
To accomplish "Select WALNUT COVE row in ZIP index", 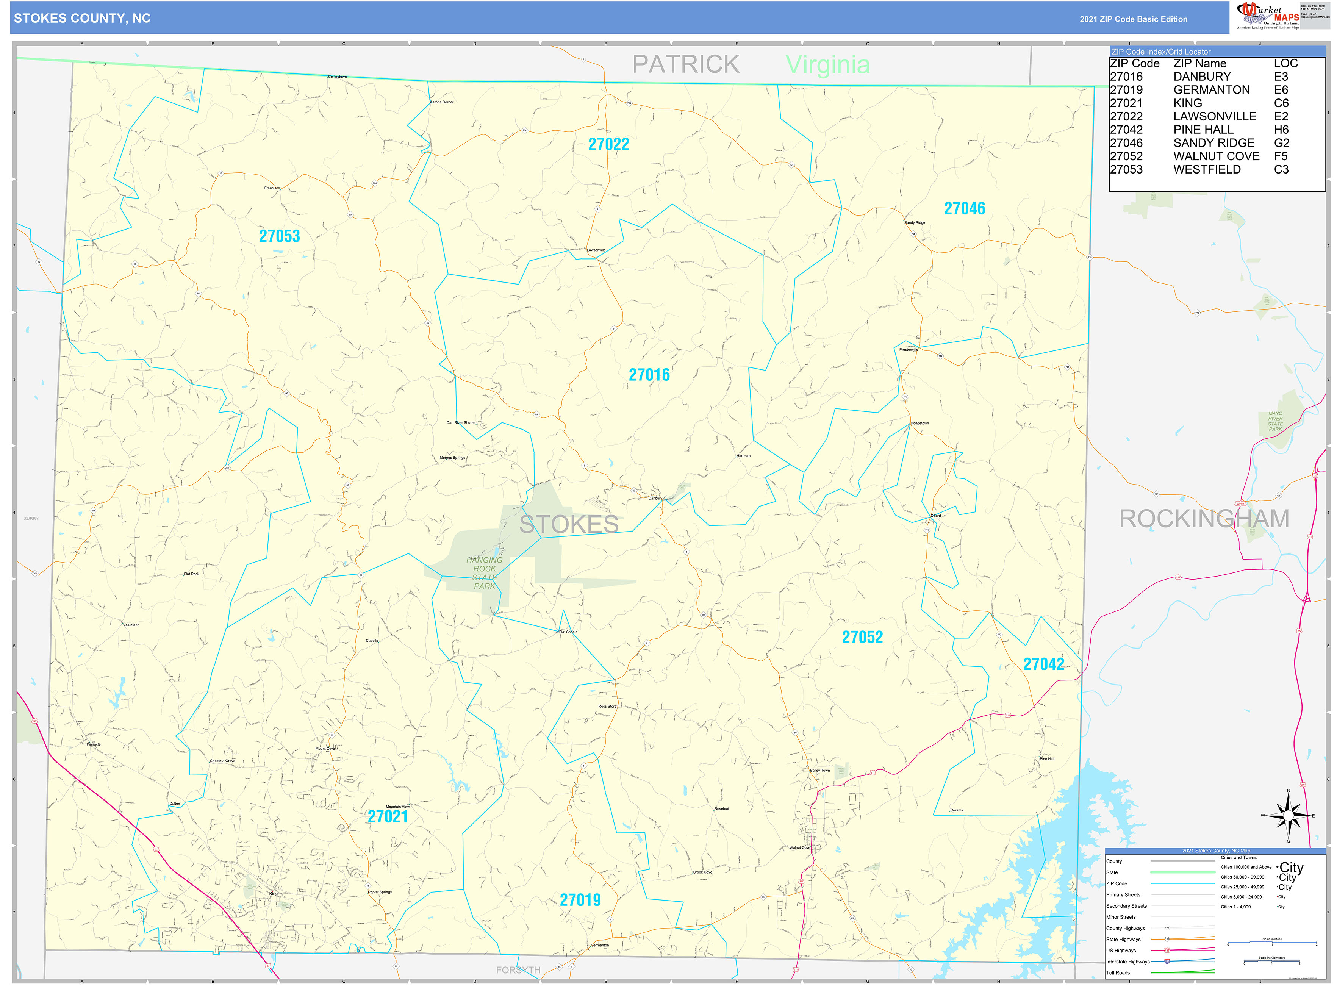I will tap(1217, 156).
